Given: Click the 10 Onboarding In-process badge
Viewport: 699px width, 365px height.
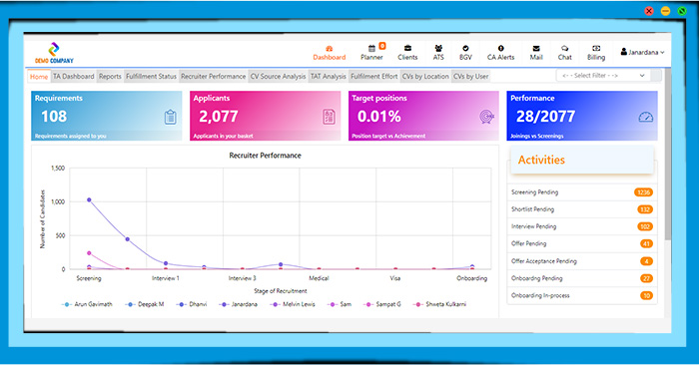Looking at the screenshot, I should tap(646, 295).
